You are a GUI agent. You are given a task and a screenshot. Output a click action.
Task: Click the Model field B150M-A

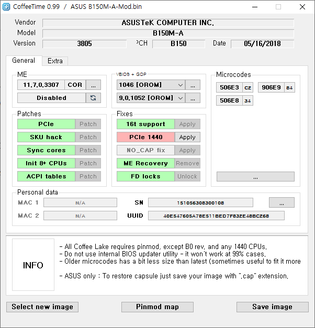pos(168,33)
